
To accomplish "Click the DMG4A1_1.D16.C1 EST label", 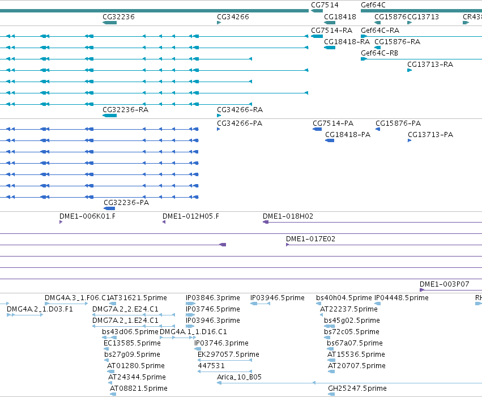I will pyautogui.click(x=193, y=332).
